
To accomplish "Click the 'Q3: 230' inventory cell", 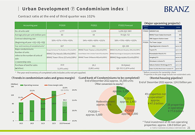I will click(125, 46).
